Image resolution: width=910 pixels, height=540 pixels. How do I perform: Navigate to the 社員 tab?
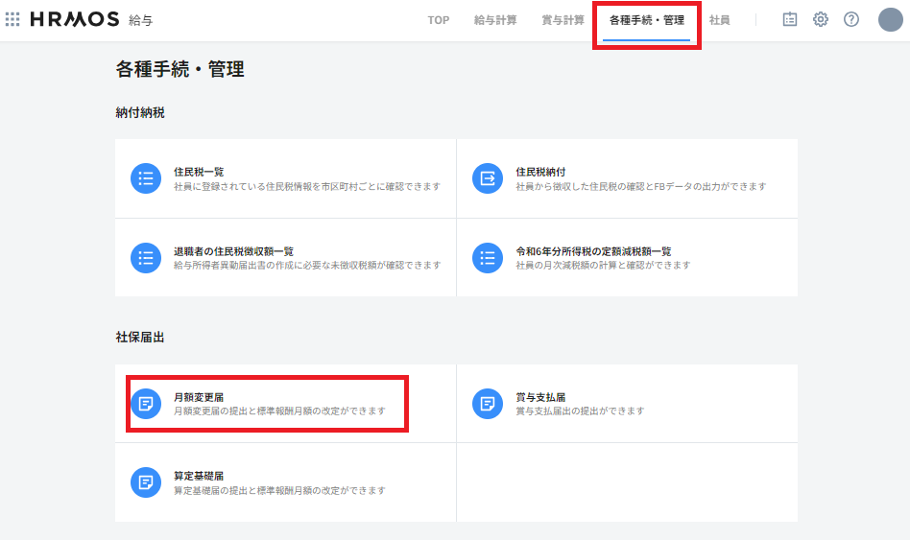(x=719, y=20)
